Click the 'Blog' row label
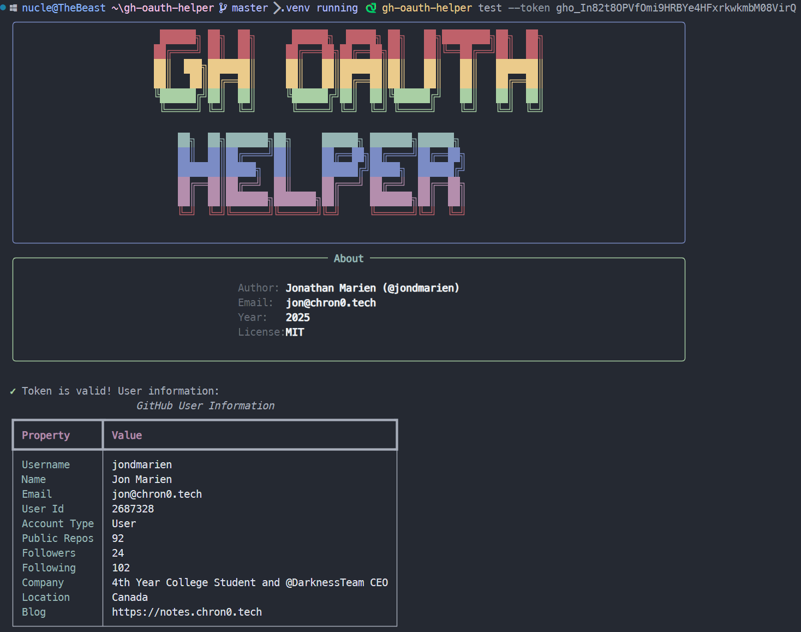Screen dimensions: 801x632 (x=34, y=612)
